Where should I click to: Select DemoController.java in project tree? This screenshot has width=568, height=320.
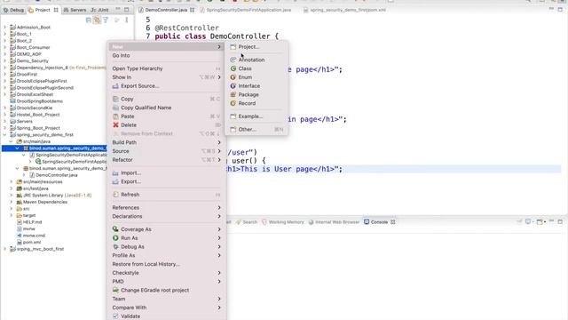click(56, 175)
